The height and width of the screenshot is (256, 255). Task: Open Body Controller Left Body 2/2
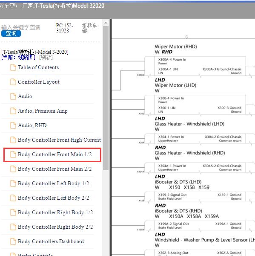(x=54, y=198)
